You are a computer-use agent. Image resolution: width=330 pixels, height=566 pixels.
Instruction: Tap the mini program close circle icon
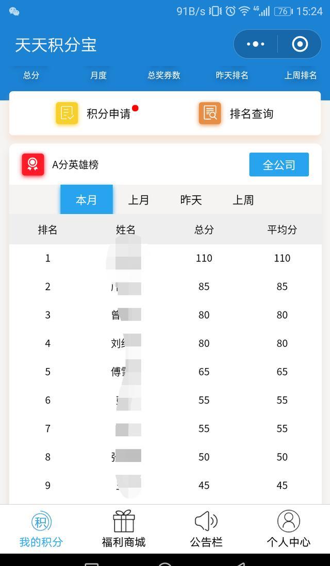point(300,44)
